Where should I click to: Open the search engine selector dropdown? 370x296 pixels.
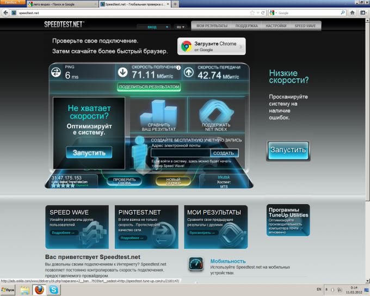(x=273, y=13)
